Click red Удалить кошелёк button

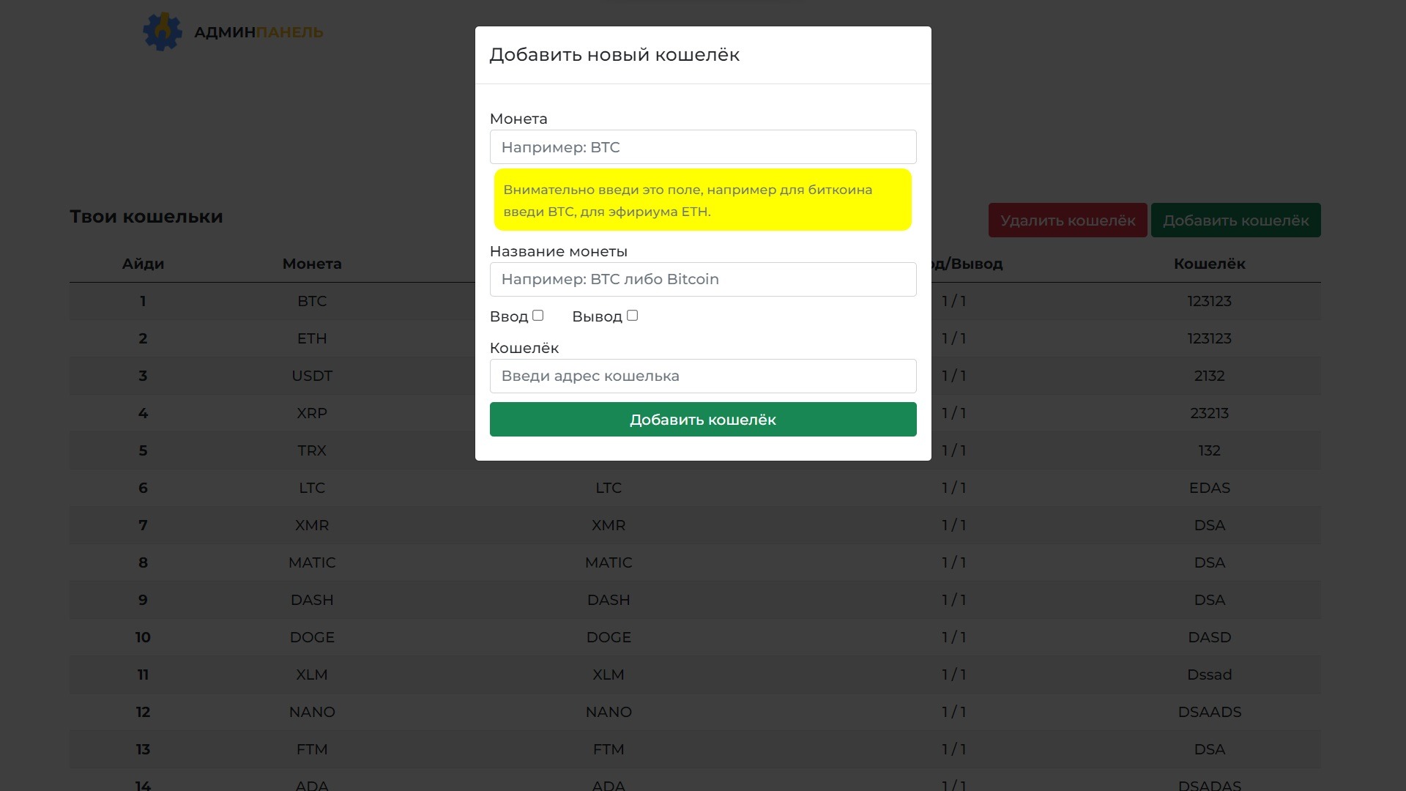(x=1067, y=220)
